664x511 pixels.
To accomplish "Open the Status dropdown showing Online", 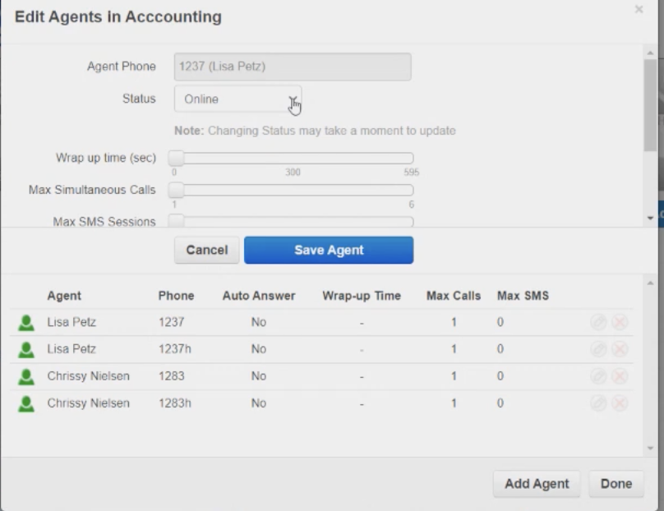I will 237,99.
